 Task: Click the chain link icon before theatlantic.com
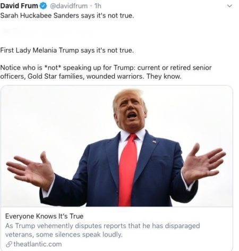pos(9,245)
